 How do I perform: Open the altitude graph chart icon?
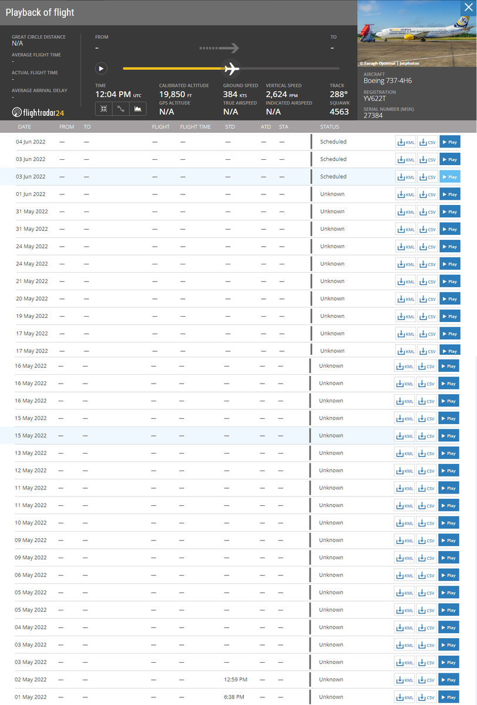[138, 109]
